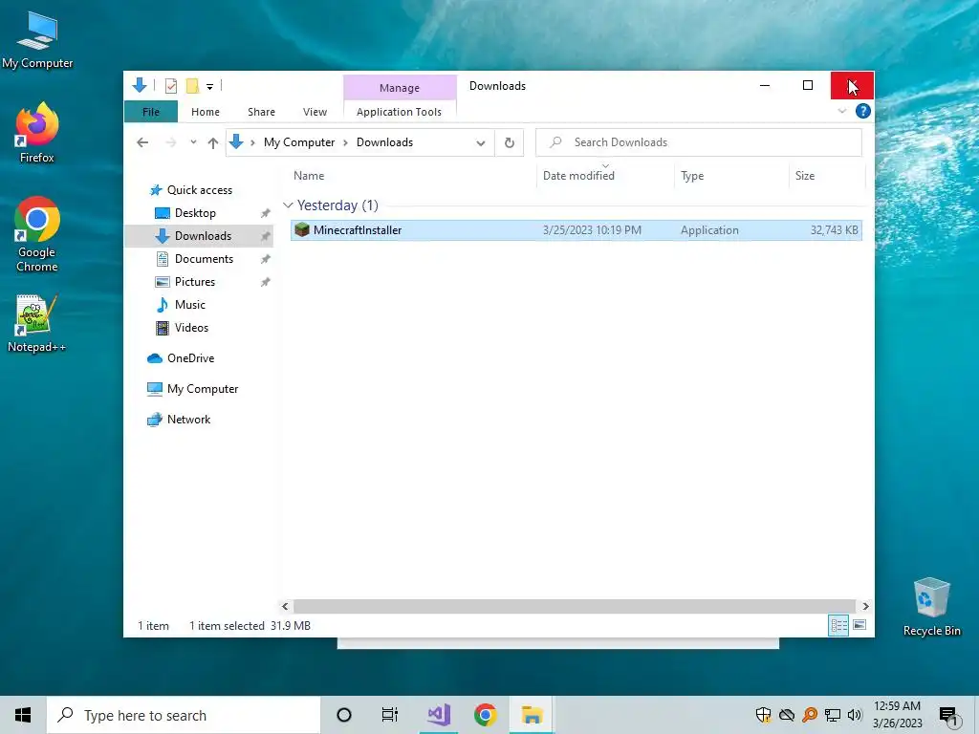Image resolution: width=979 pixels, height=734 pixels.
Task: Select the MinecraftInstaller file
Action: coord(577,230)
